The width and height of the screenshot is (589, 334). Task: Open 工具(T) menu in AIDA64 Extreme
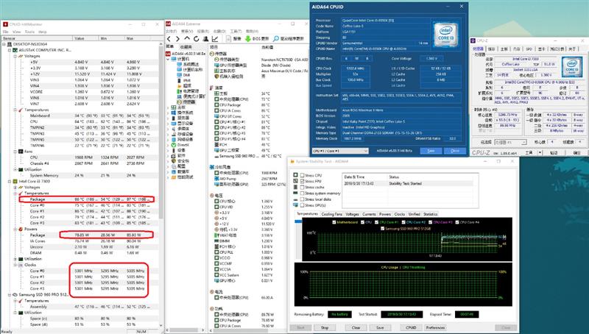click(x=236, y=31)
